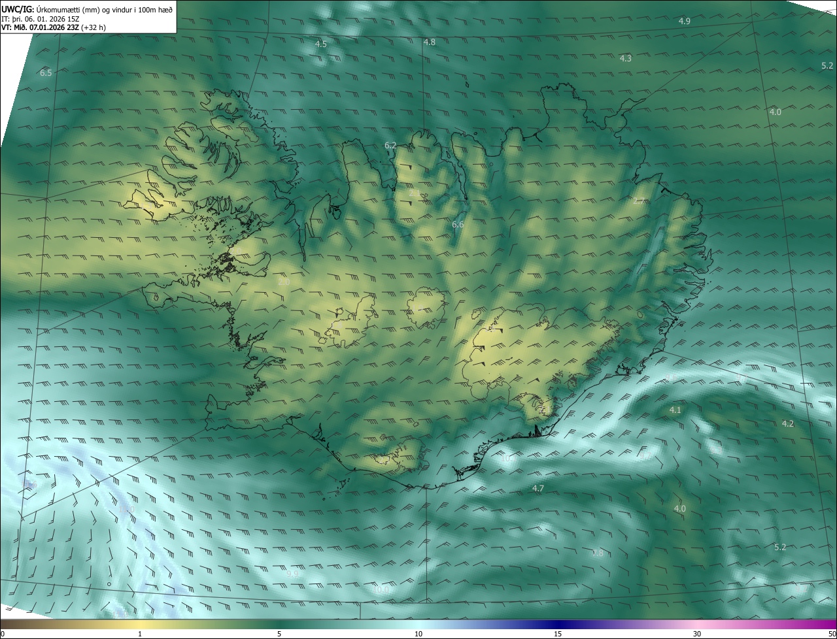Screen dimensions: 837x639
Task: Click the 4.3 value label
Action: 625,58
